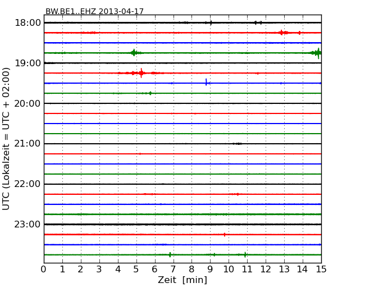Screen dimensions: 365x292
Task: Click the y-axis label UTC (Lokalzeit = UTC + 02:00)
Action: 6,139
